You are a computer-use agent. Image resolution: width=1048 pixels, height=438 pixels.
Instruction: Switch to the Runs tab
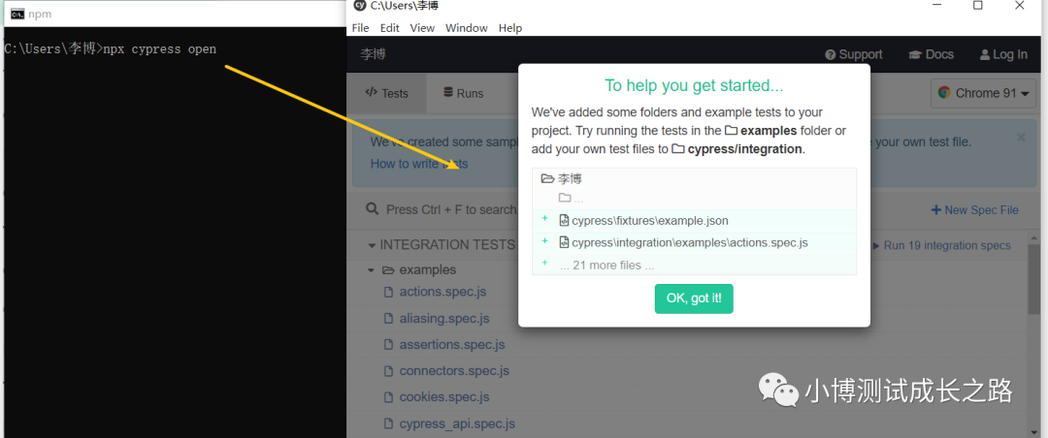click(x=463, y=93)
